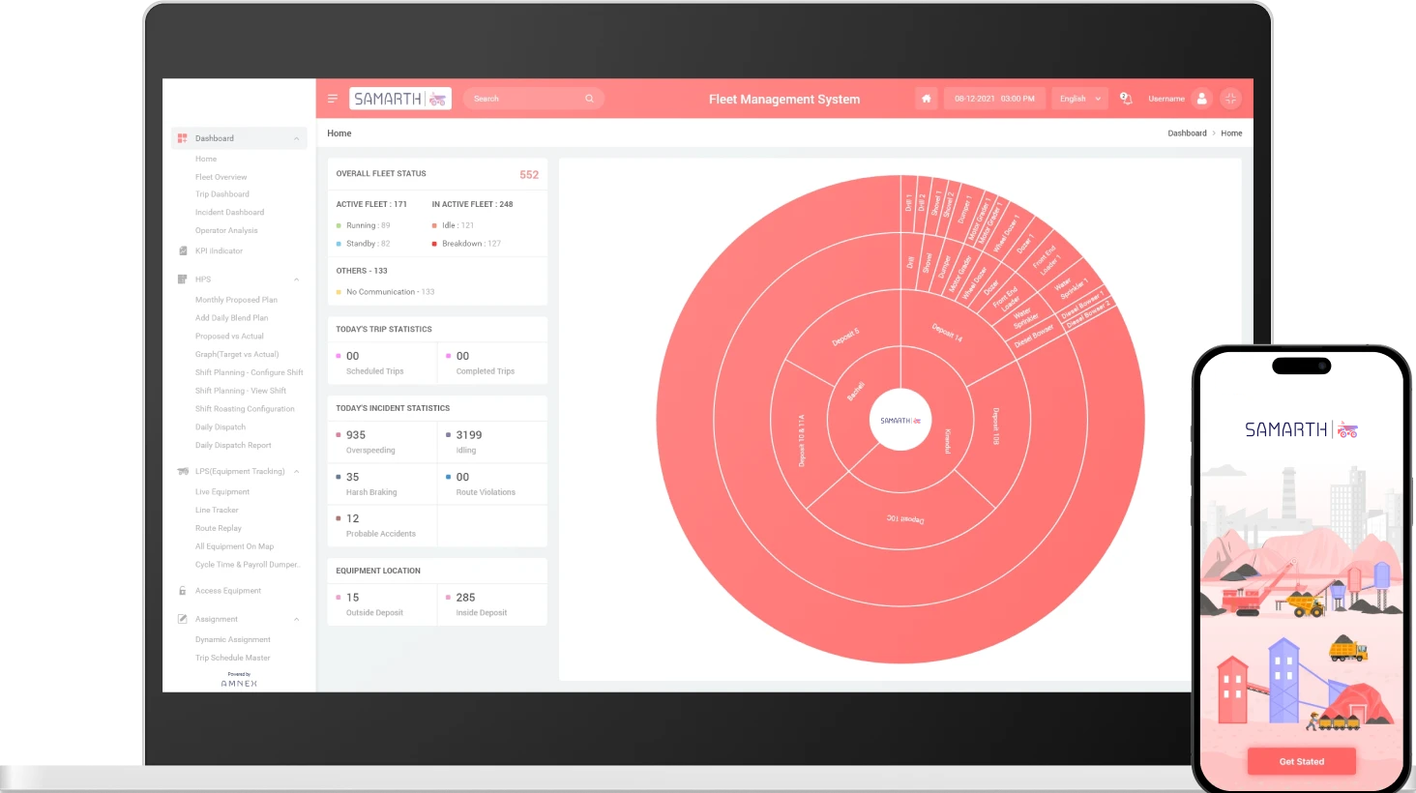Viewport: 1416px width, 793px height.
Task: Click the date-time display 08-12-2021
Action: coord(994,99)
